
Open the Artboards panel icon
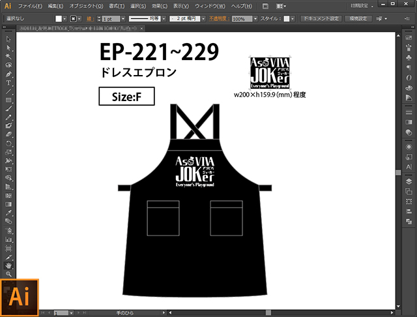tap(409, 191)
